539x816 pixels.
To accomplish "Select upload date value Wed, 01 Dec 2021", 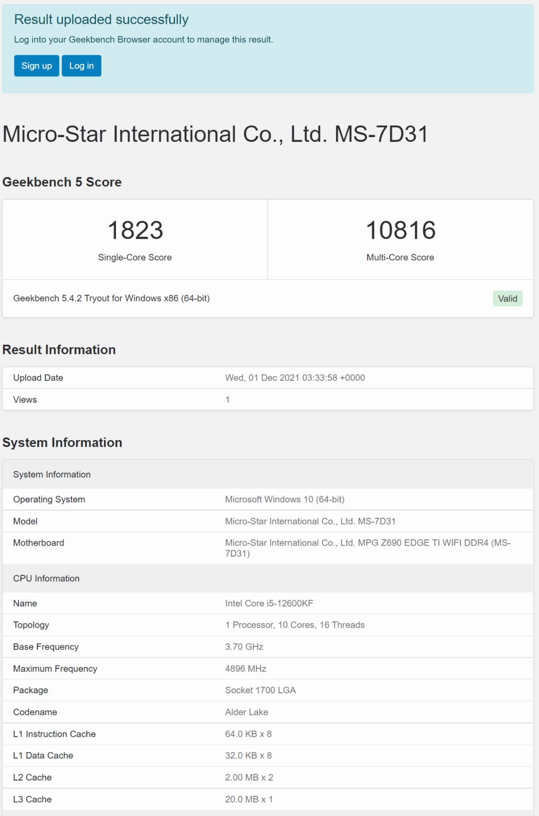I will pyautogui.click(x=295, y=378).
